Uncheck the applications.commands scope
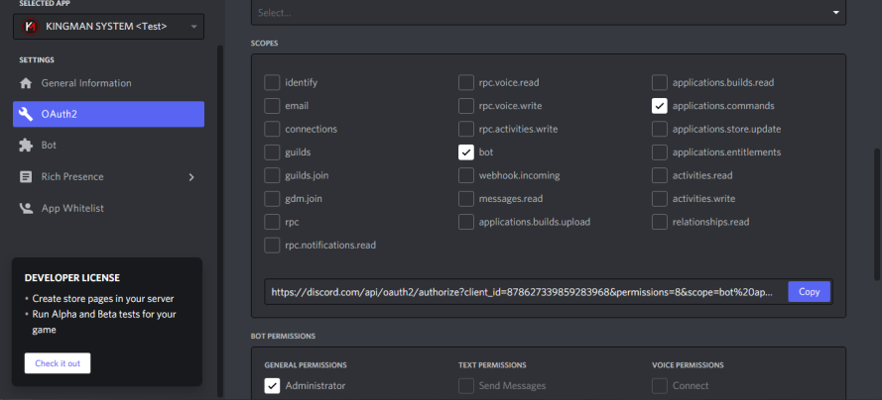The image size is (882, 400). point(660,106)
